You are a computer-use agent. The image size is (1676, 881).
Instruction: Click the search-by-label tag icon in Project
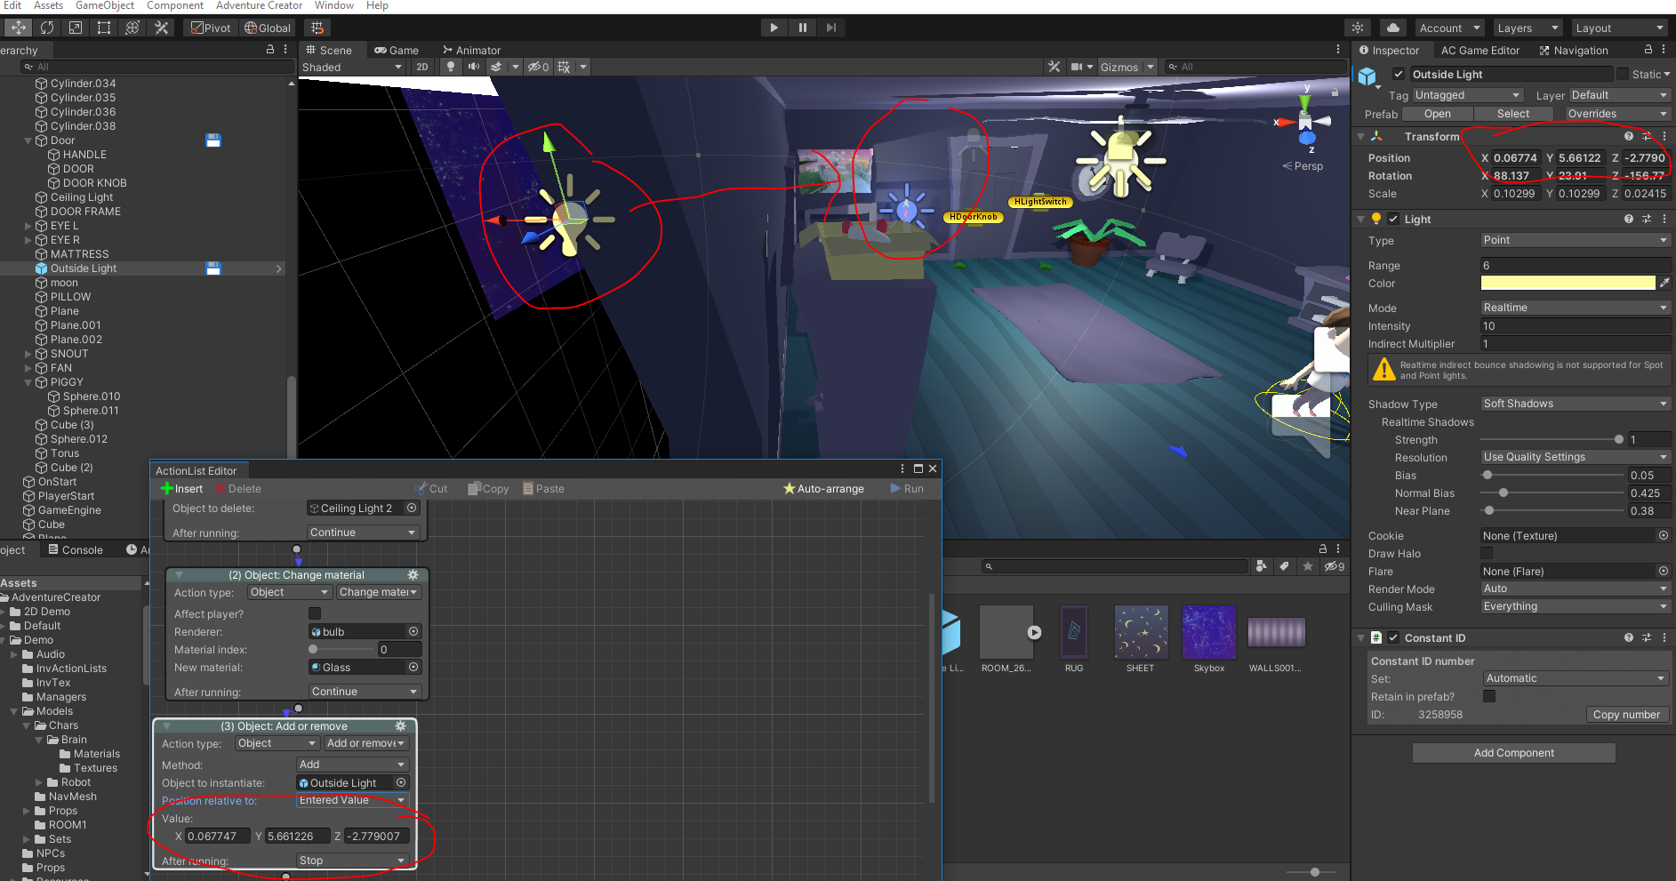coord(1284,566)
